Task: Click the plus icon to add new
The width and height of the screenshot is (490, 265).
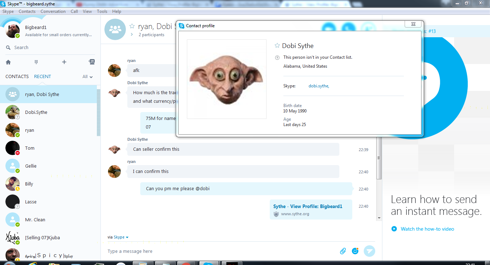Action: point(64,62)
